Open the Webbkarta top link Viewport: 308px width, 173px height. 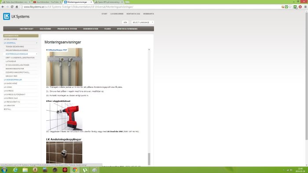click(x=149, y=14)
